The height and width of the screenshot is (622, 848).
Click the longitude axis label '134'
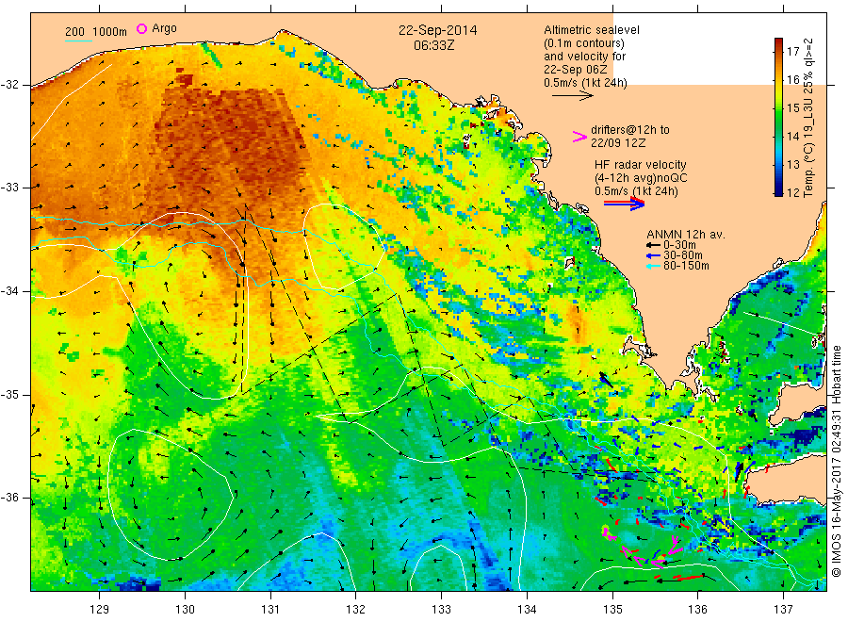coord(527,610)
